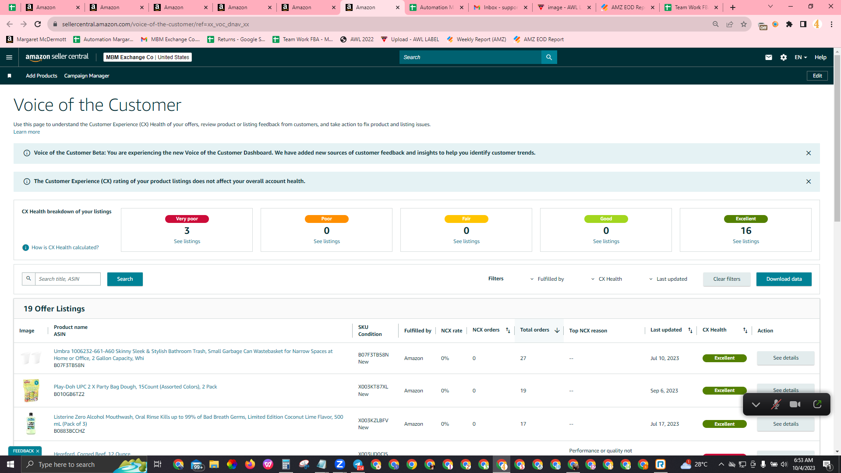Viewport: 841px width, 473px height.
Task: Open the Seller Central hamburger menu
Action: point(9,57)
